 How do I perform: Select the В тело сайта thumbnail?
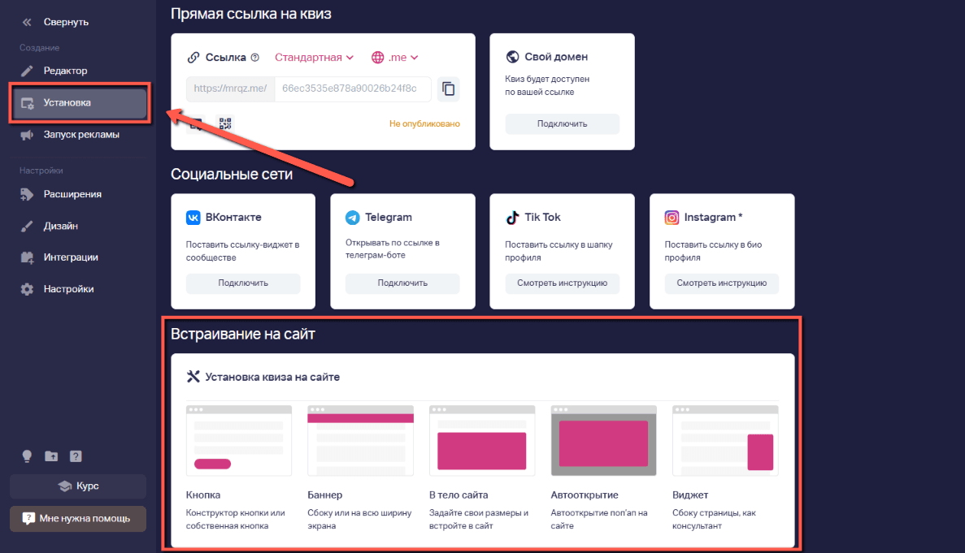click(482, 441)
